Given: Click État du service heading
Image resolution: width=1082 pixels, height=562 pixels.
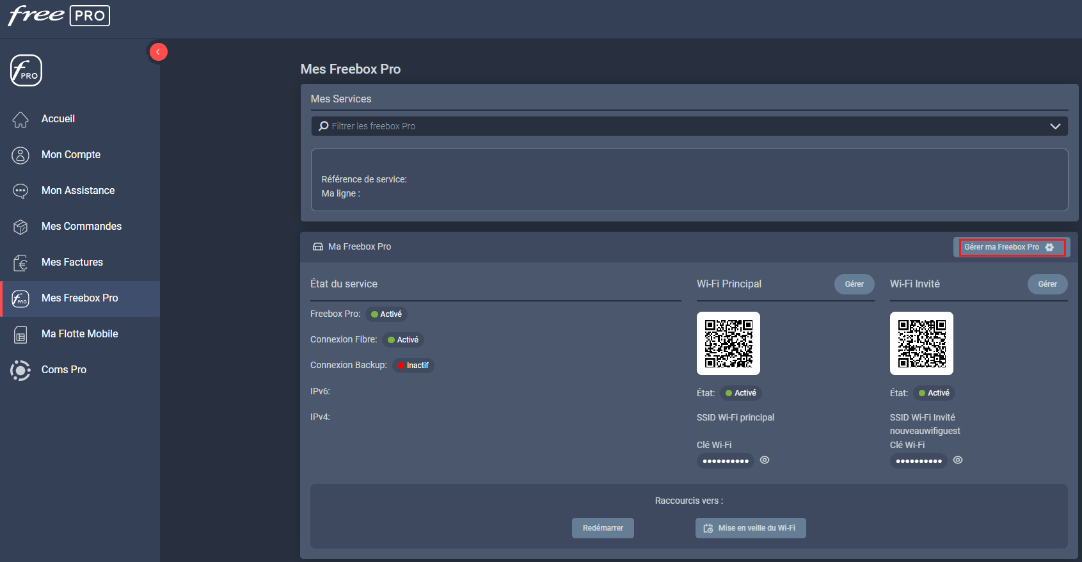Looking at the screenshot, I should pyautogui.click(x=344, y=284).
